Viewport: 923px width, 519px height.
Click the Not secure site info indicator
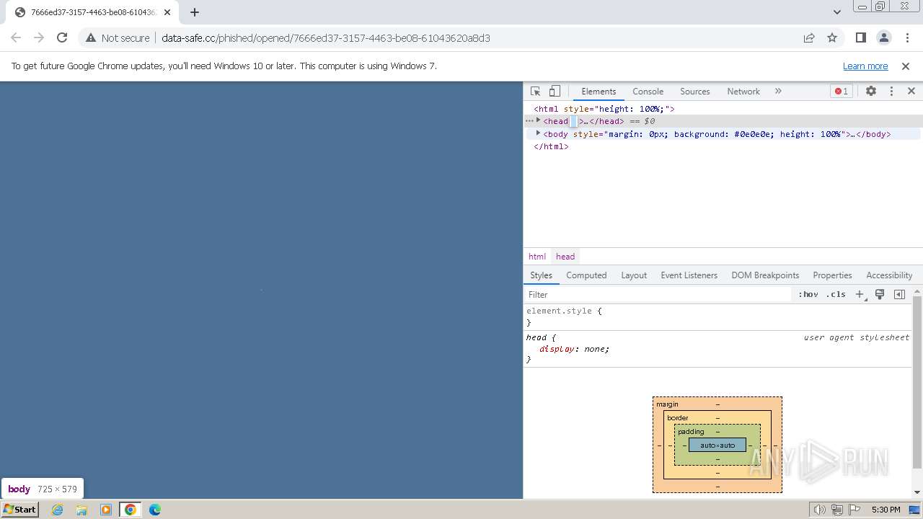118,37
